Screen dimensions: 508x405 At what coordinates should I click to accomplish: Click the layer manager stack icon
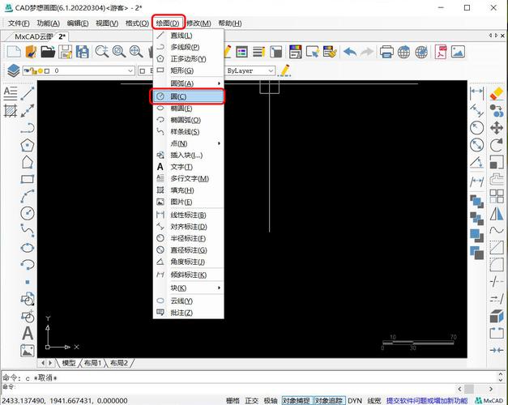tap(13, 70)
